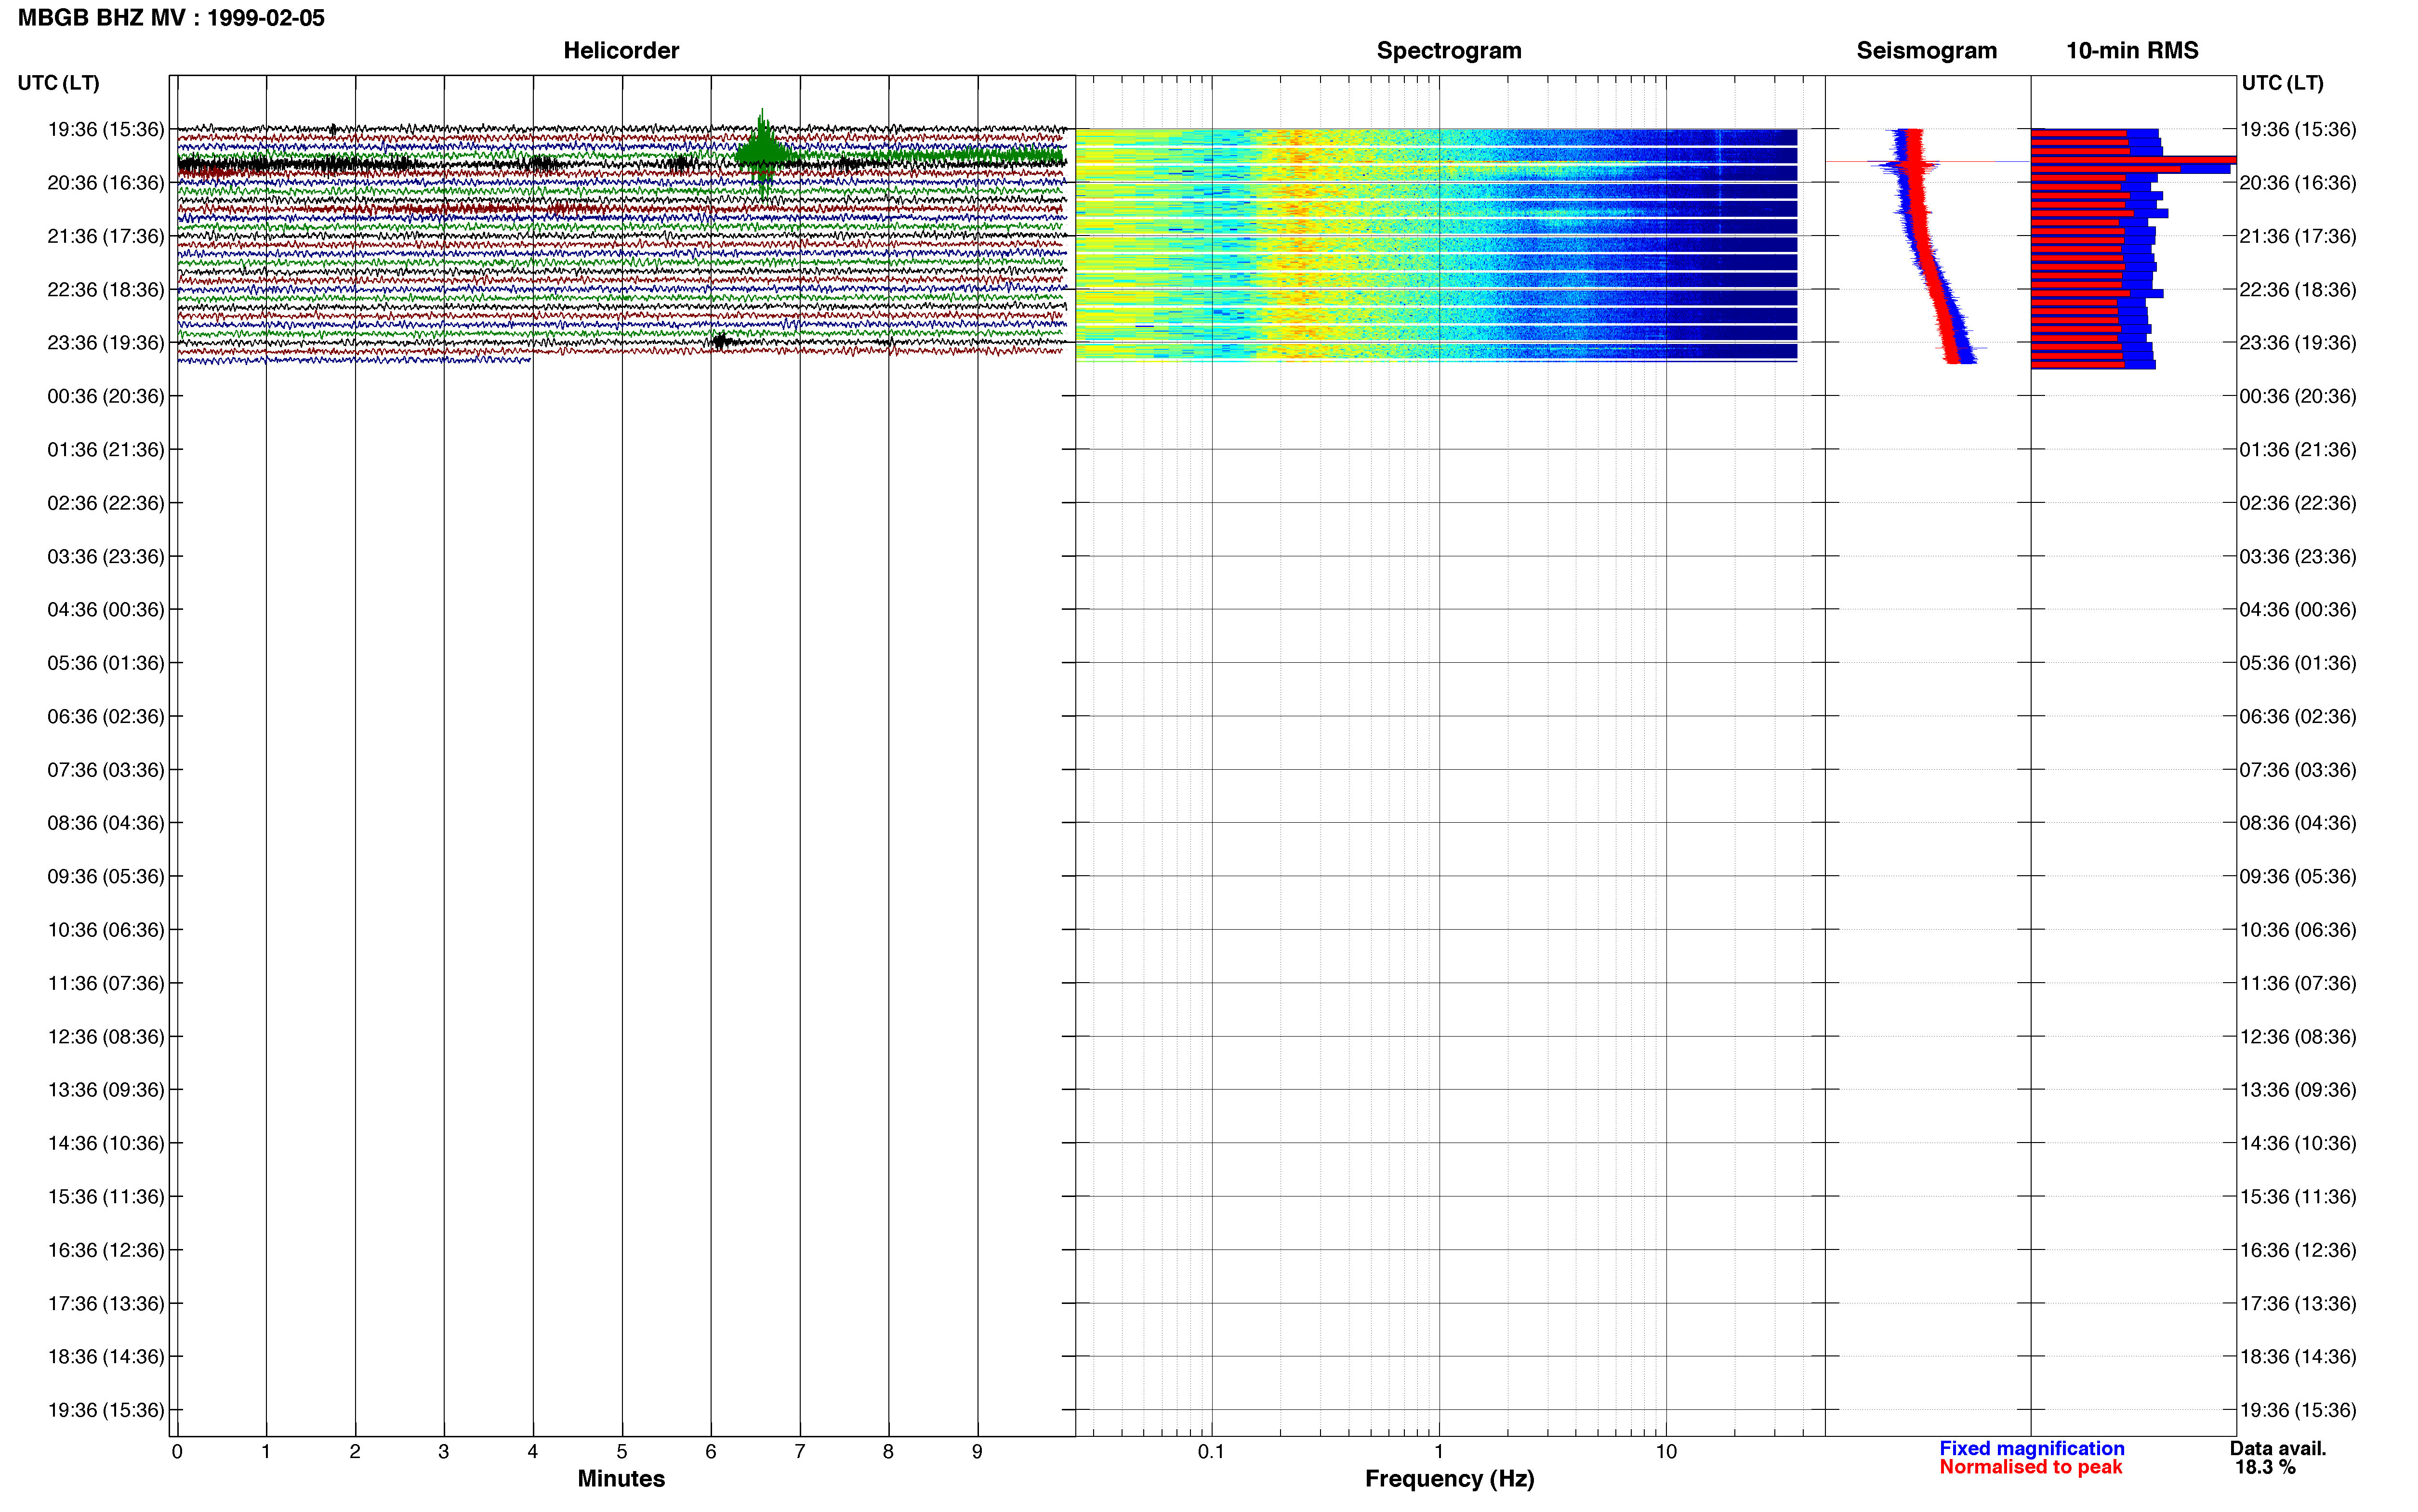2418x1512 pixels.
Task: Click the right UTC (LT) axis label
Action: click(x=2282, y=83)
